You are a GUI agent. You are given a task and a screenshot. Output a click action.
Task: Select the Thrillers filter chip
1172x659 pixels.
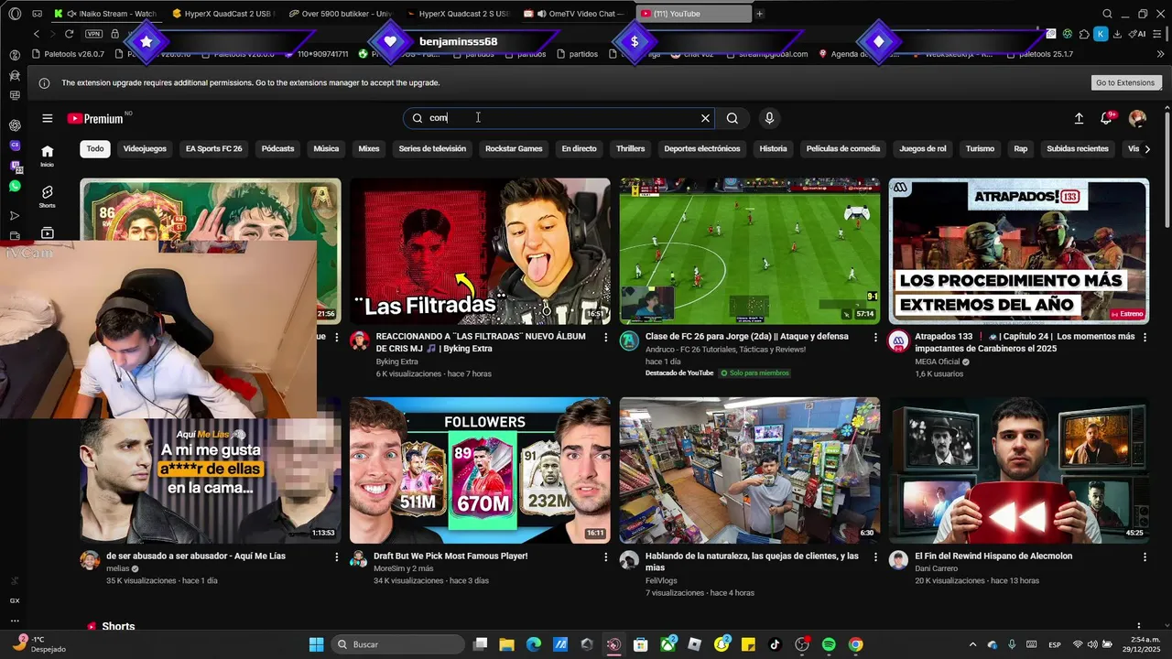[630, 148]
